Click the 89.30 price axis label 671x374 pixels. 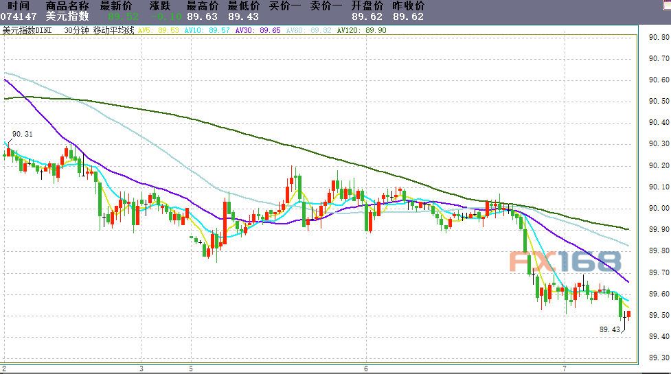659,358
